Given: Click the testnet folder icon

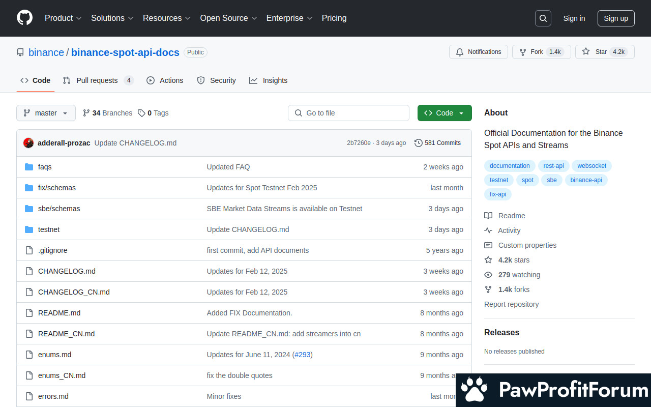Looking at the screenshot, I should 29,229.
